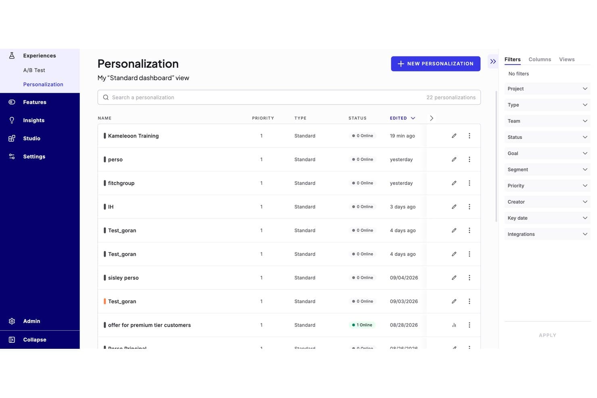Edit fitchgroup using its pencil icon
Viewport: 597px width, 398px height.
pyautogui.click(x=454, y=183)
